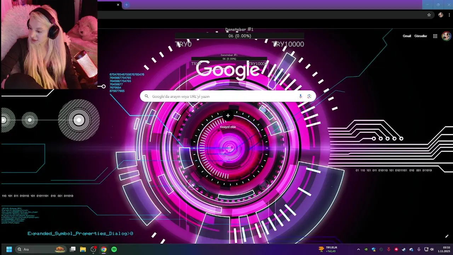This screenshot has height=255, width=453.
Task: Close the current Chrome tab
Action: [118, 5]
